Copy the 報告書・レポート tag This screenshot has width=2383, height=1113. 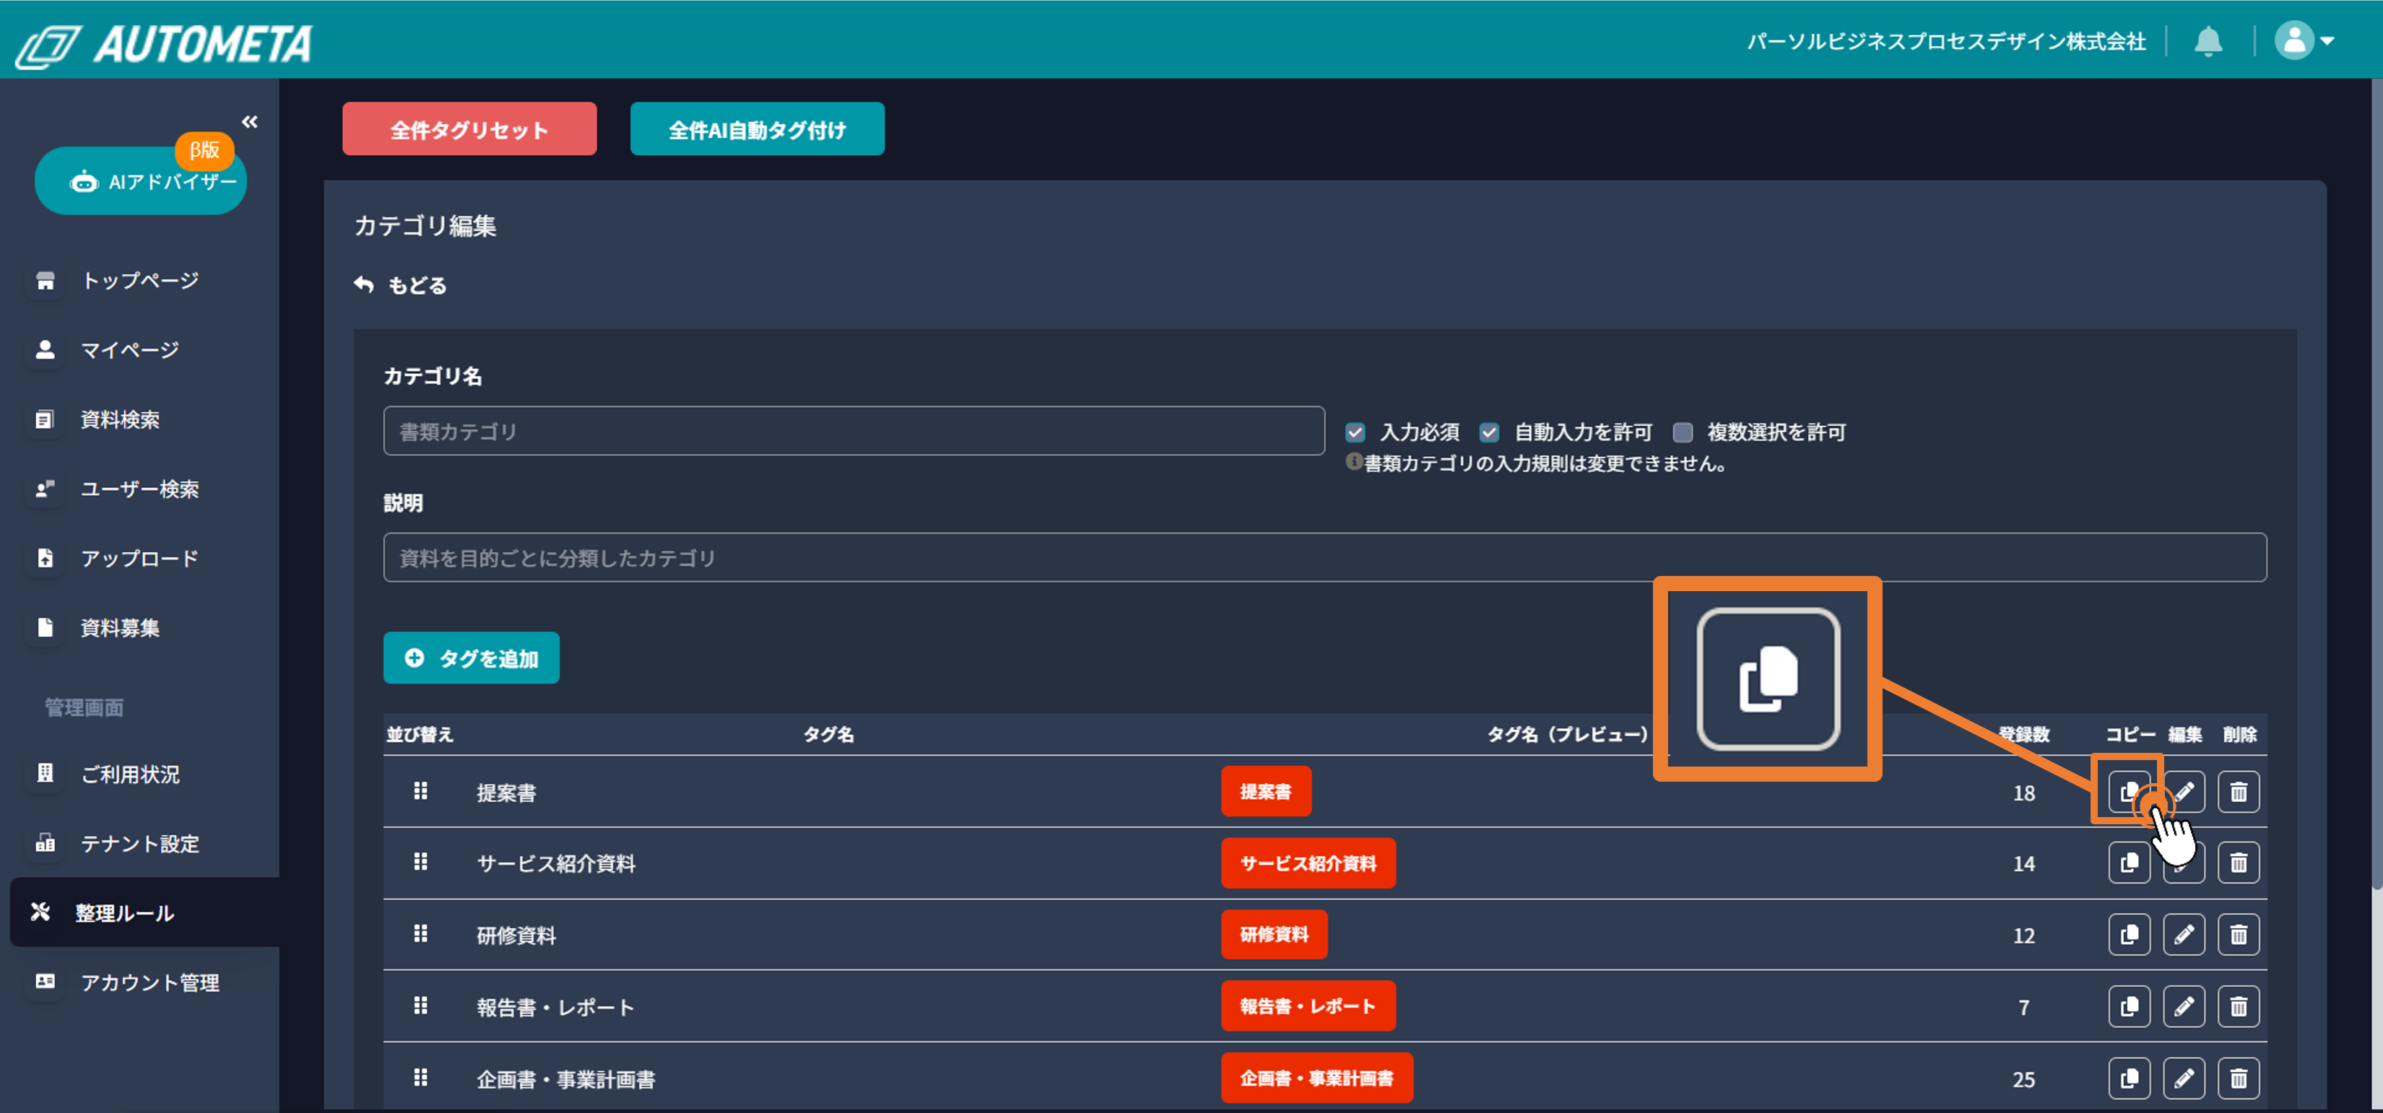pyautogui.click(x=2129, y=1005)
